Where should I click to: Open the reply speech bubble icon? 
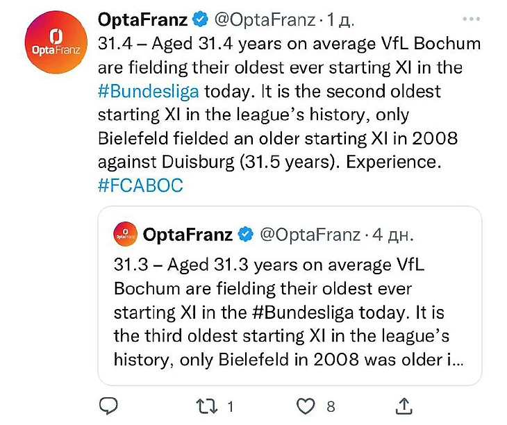[109, 405]
